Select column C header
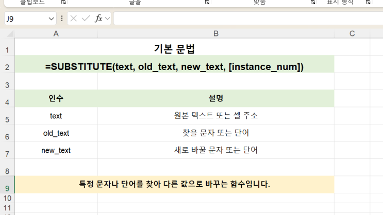Viewport: 383px width, 215px height. (x=352, y=33)
